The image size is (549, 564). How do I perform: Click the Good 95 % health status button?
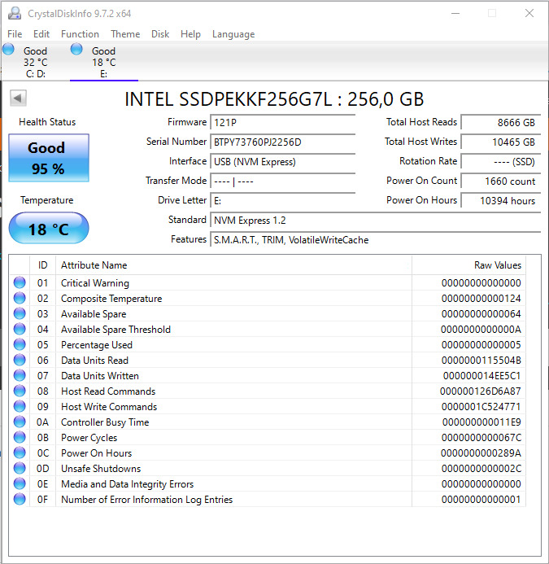pyautogui.click(x=49, y=158)
